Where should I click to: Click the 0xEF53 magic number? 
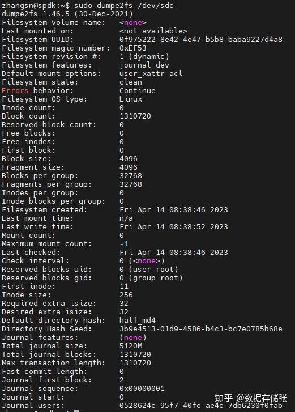click(133, 48)
